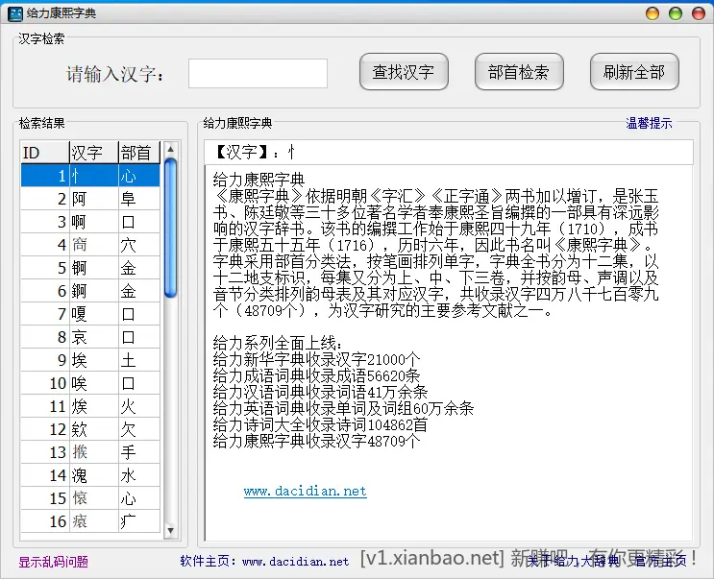Sort results by the ID column header
Viewport: 714px width, 579px height.
pos(45,153)
